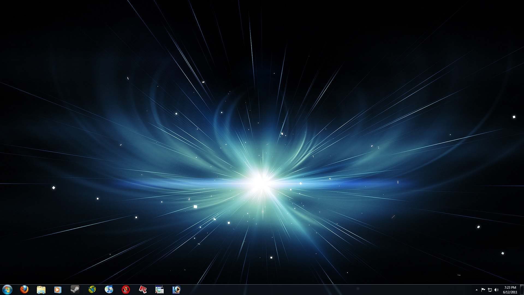Screen dimensions: 524x295
Task: Launch iTunes from the taskbar
Action: coord(109,290)
